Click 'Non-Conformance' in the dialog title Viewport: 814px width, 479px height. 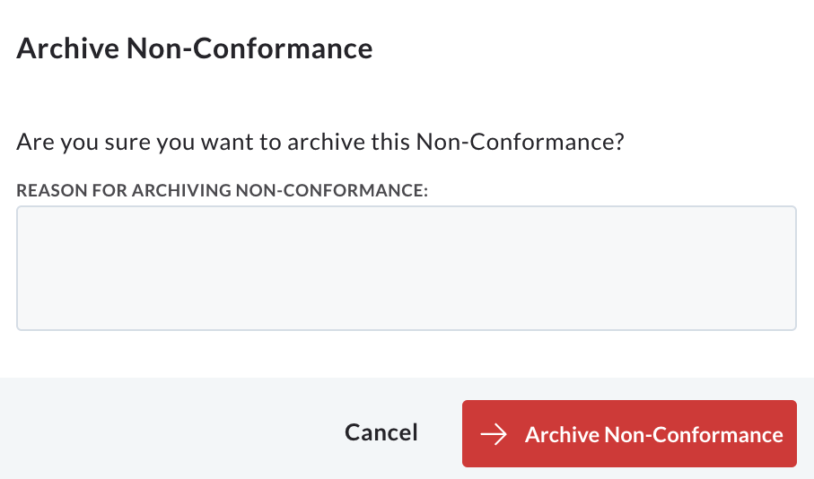coord(249,48)
